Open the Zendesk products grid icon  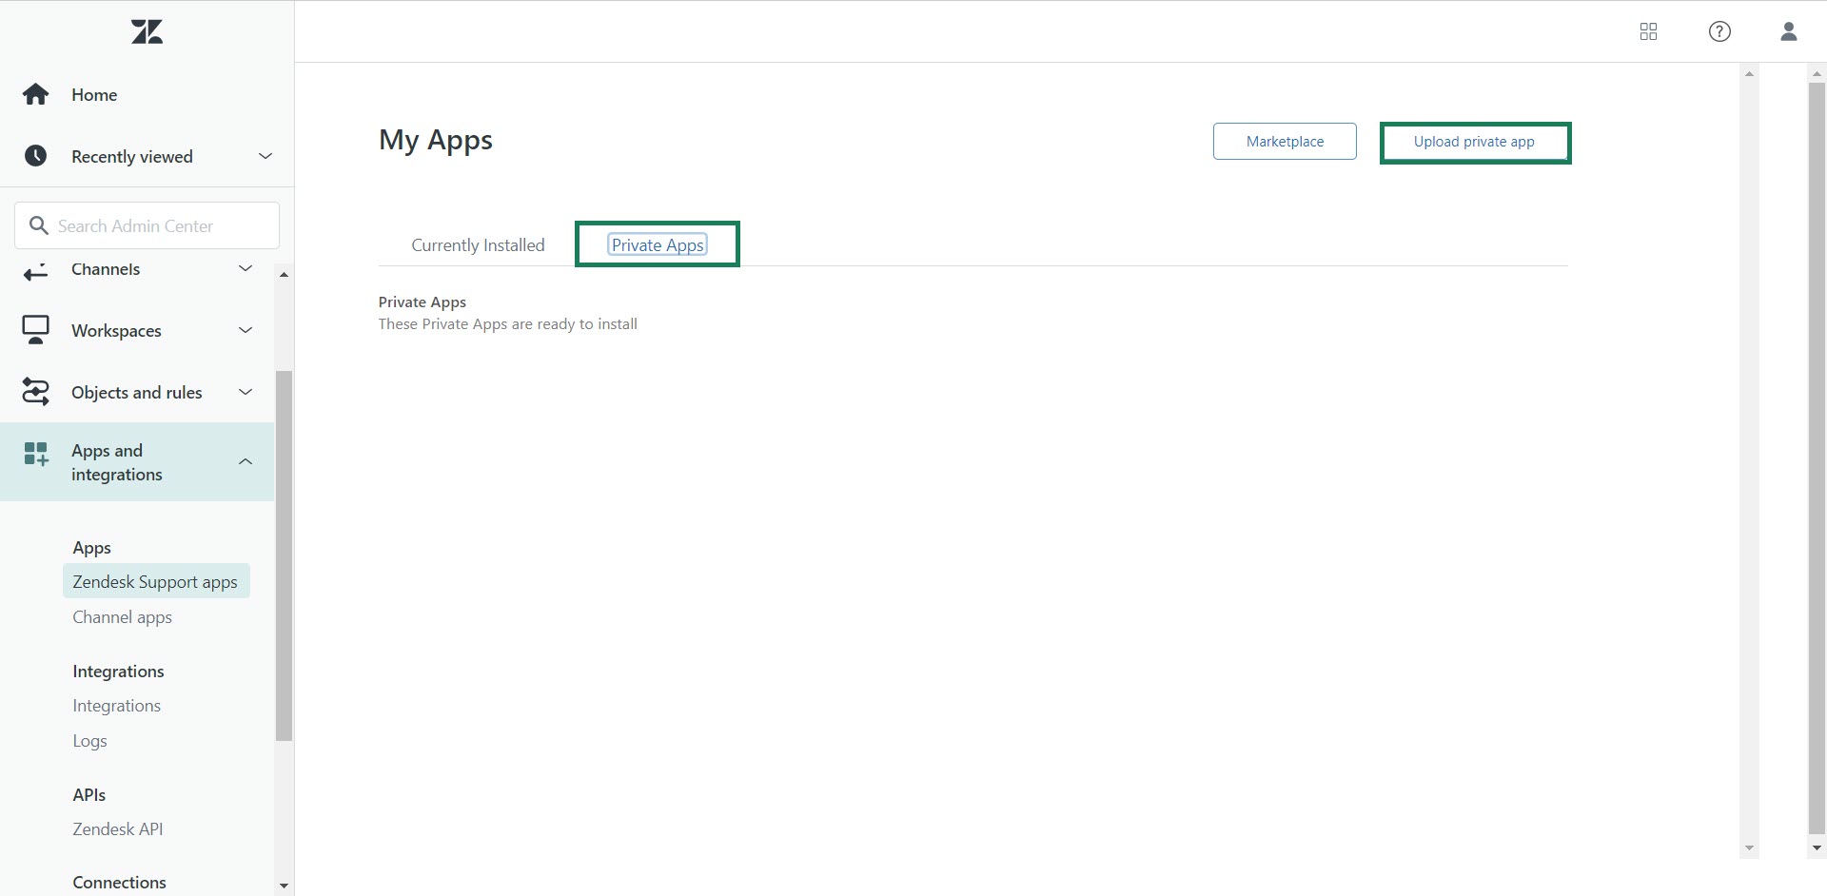click(x=1648, y=31)
